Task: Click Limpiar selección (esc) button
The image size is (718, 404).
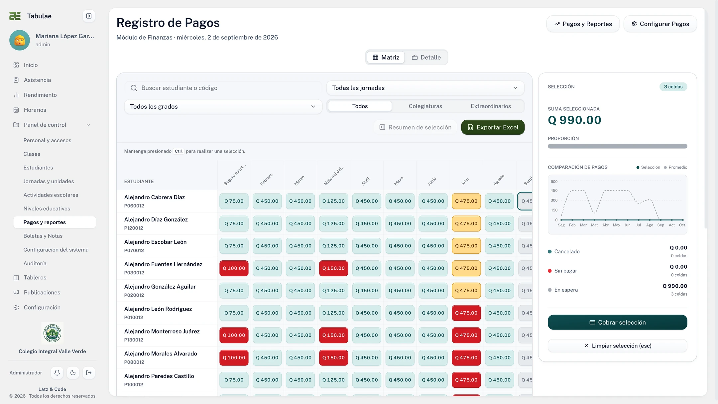Action: click(617, 346)
